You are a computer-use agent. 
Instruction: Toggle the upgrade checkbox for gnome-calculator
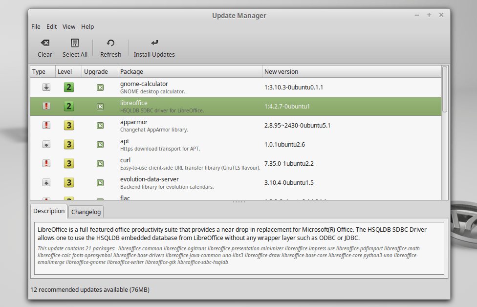(x=100, y=87)
